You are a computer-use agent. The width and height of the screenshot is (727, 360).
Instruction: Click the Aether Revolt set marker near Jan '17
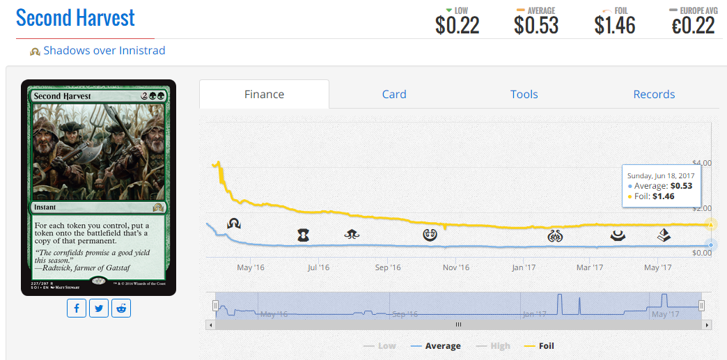click(x=556, y=235)
